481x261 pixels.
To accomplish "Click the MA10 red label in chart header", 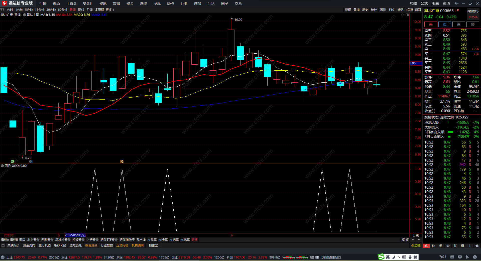I will (64, 15).
